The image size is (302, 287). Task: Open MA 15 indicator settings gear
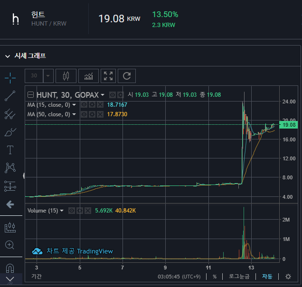click(92, 105)
